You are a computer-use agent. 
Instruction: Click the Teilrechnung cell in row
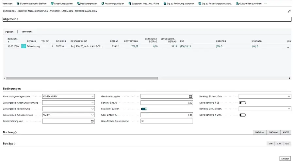coord(33,46)
